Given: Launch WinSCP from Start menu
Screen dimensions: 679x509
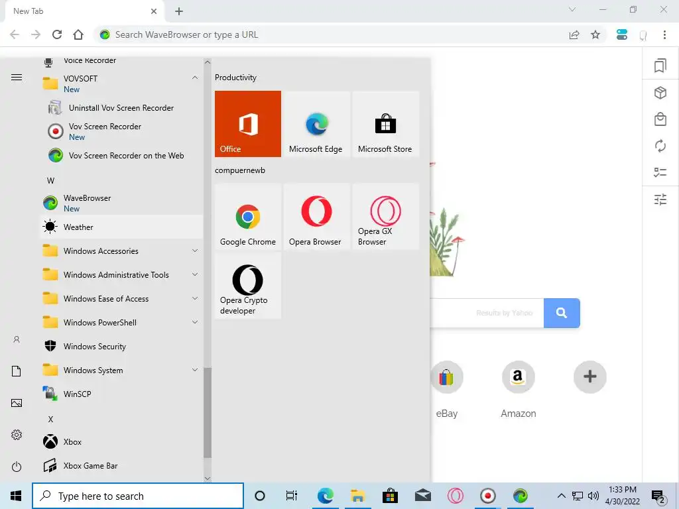Looking at the screenshot, I should [x=121, y=394].
